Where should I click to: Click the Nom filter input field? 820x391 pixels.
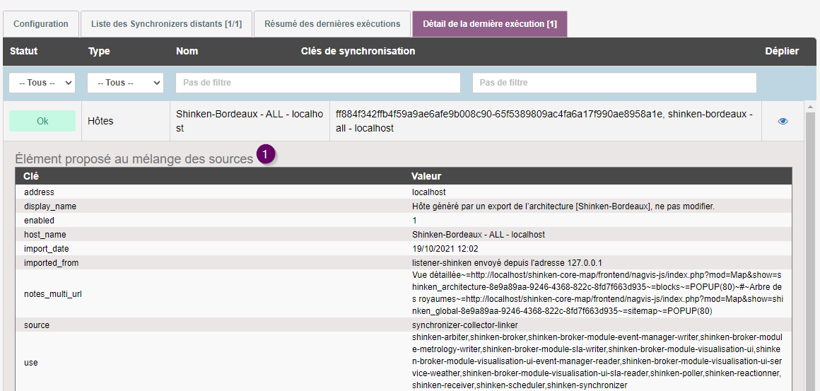[318, 83]
